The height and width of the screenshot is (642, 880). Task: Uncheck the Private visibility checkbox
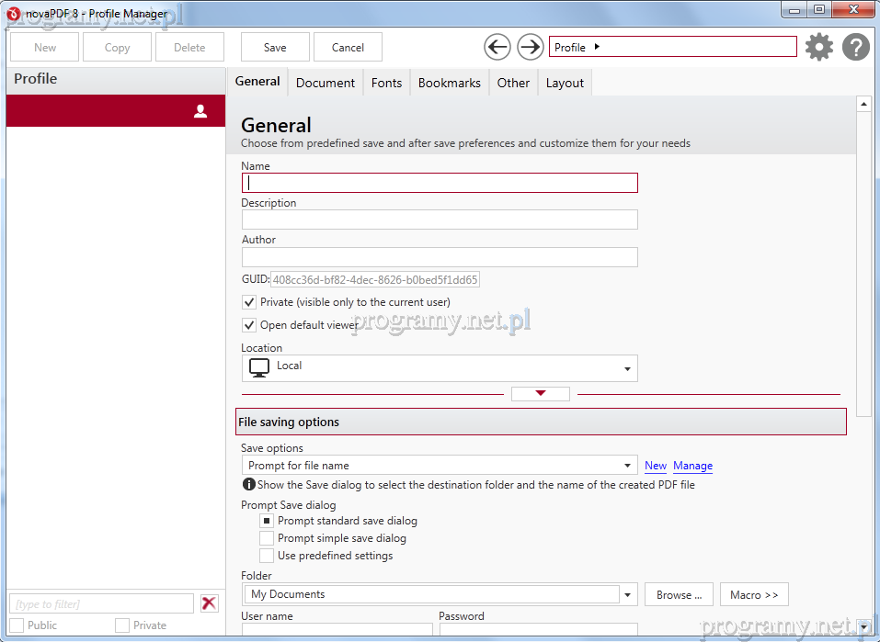tap(249, 302)
